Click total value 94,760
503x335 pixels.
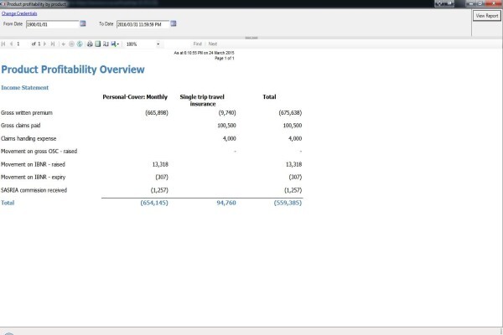pos(226,203)
